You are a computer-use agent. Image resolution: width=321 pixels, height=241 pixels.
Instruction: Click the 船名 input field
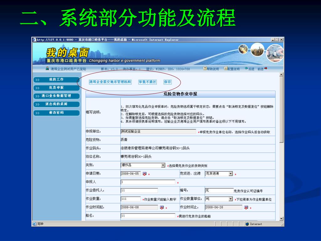(x=148, y=216)
